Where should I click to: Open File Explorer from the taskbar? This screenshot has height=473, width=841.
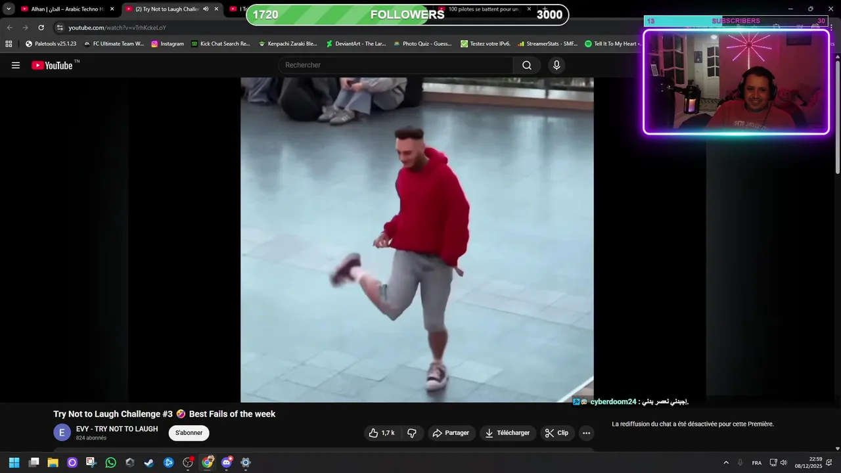click(53, 462)
